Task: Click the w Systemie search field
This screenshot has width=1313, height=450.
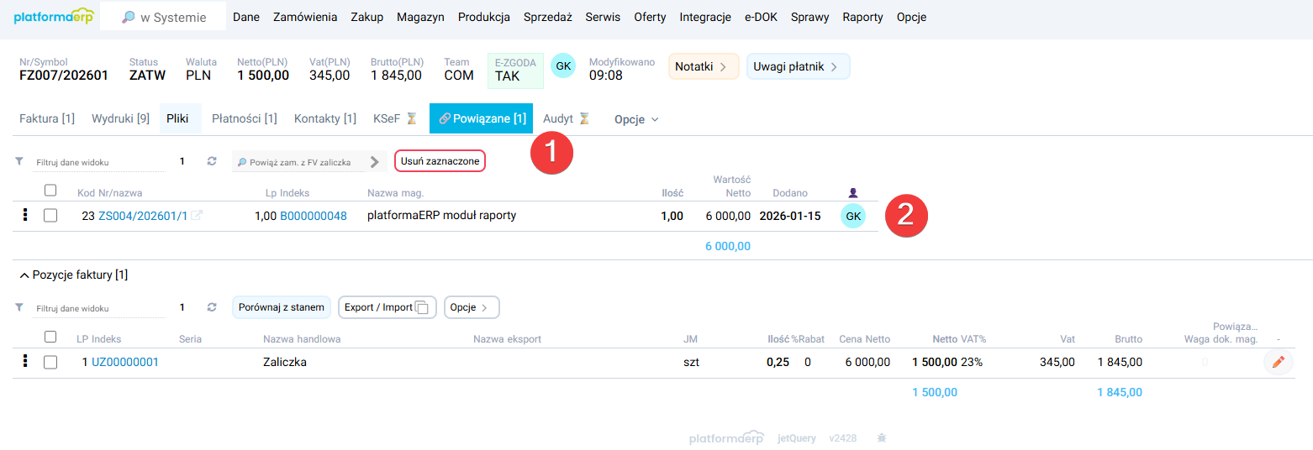Action: point(164,17)
